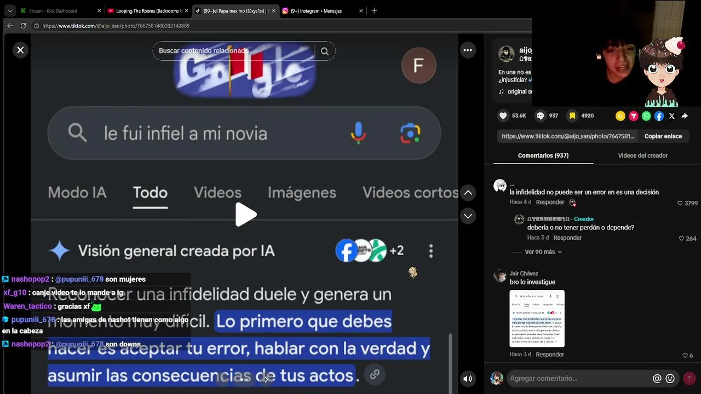Open comments via the speech bubble icon

click(x=541, y=116)
